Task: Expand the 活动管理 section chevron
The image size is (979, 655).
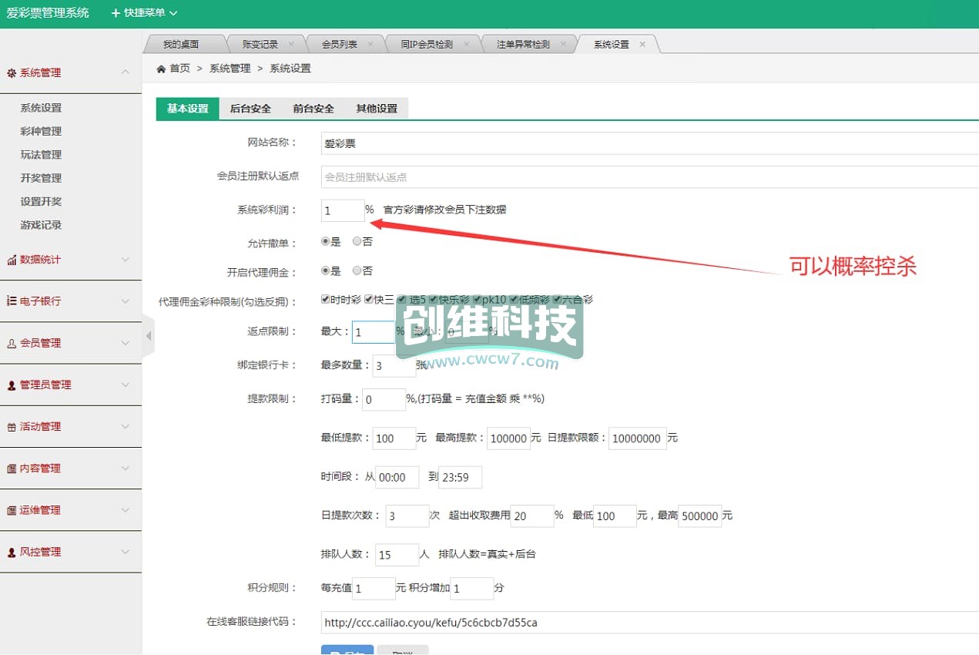Action: point(126,426)
